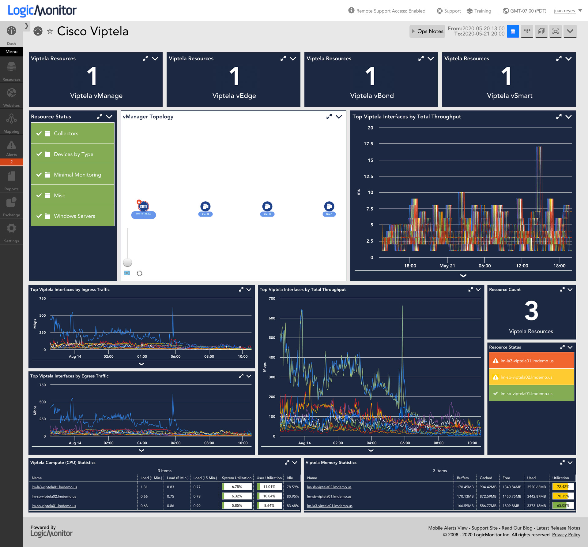Click the GMT-07:00 timezone indicator

point(525,11)
